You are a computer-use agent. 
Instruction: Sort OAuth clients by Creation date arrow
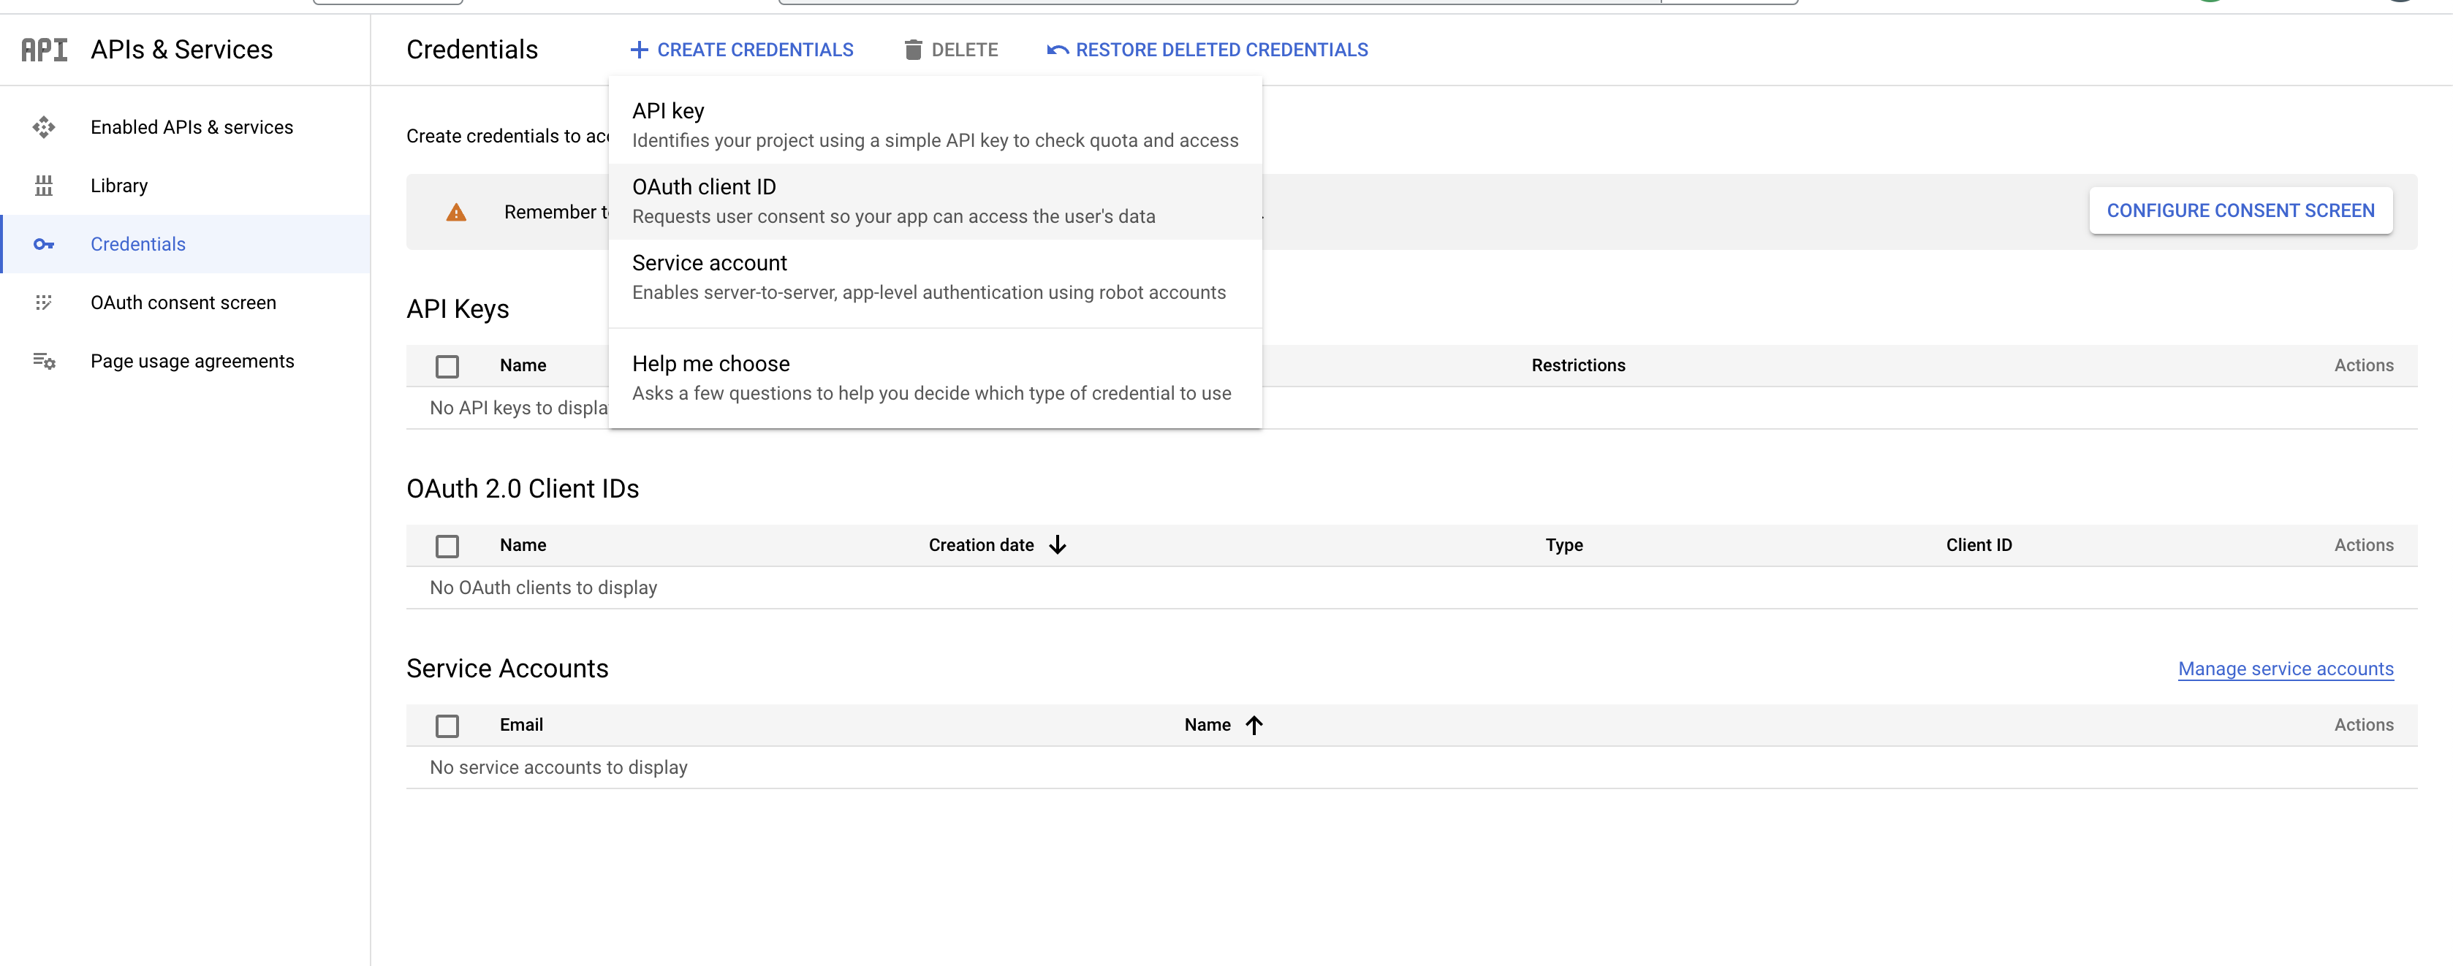[x=1057, y=545]
